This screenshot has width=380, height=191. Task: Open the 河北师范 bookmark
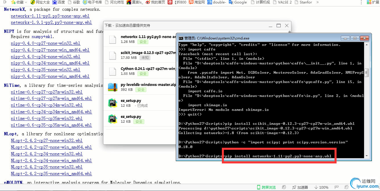114,2
